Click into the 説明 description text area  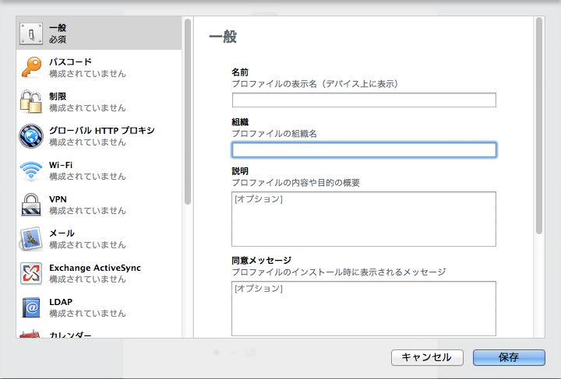364,219
